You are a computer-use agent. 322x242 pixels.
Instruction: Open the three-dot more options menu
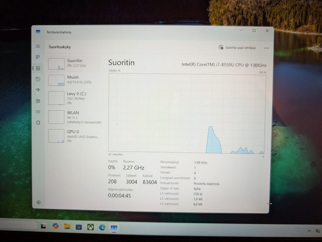(x=266, y=48)
